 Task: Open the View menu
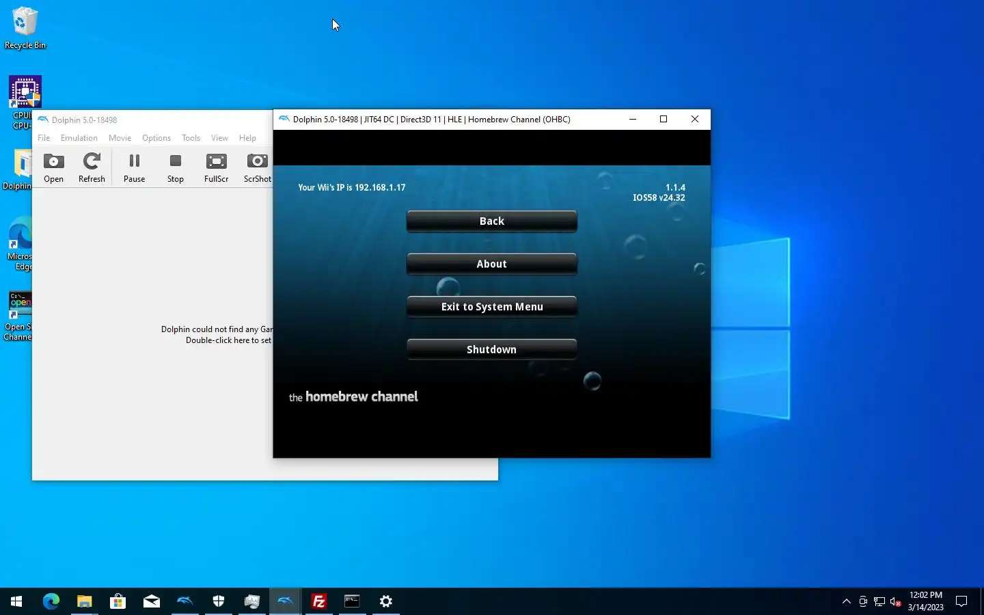click(219, 138)
